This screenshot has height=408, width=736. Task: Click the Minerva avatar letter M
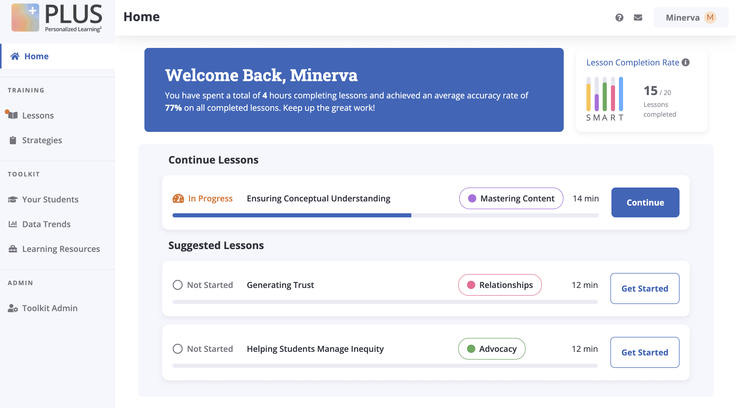point(710,18)
